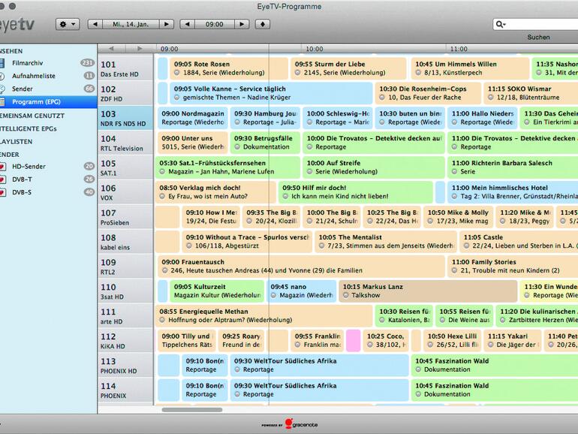Screen dimensions: 578x434
Task: Expand Playlisten section
Action: point(17,142)
